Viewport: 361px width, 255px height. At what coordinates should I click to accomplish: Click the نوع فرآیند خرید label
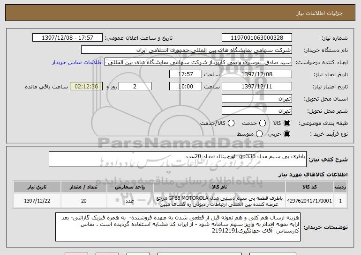(329, 134)
